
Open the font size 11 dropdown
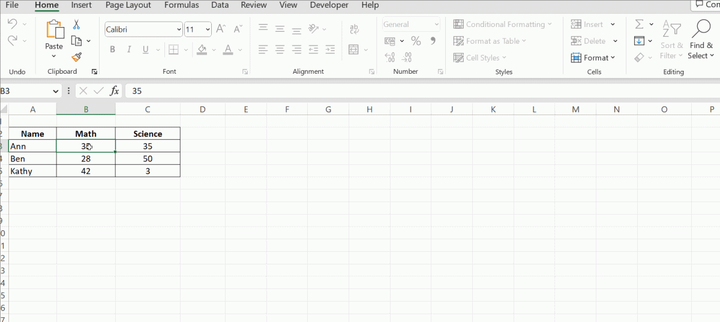click(x=208, y=29)
